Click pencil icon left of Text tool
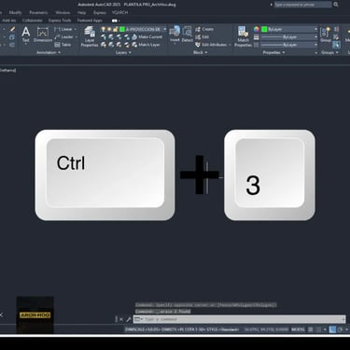350x350 pixels. 12,29
